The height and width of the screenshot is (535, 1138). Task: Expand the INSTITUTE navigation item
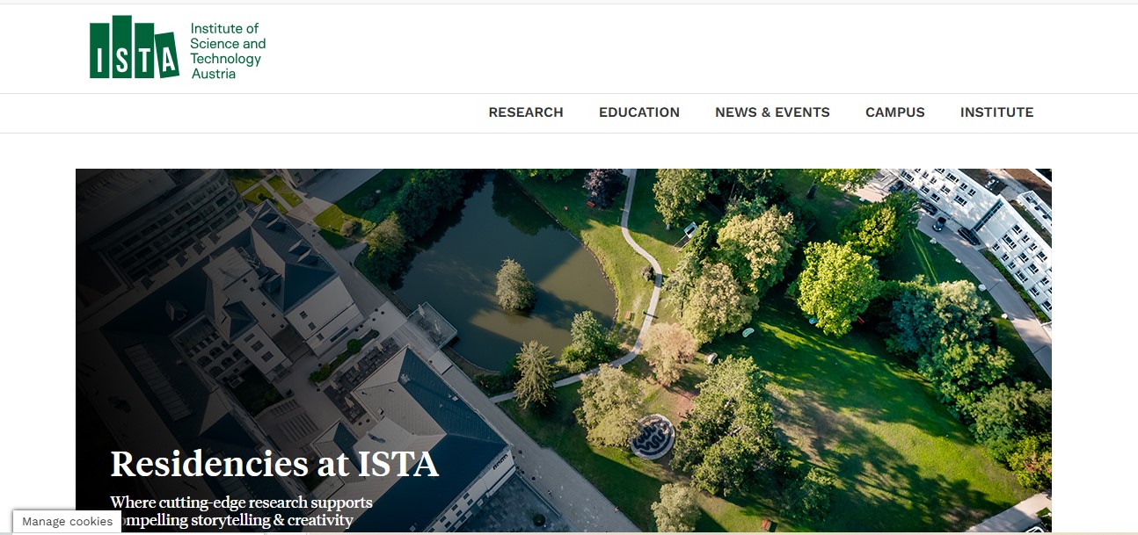pos(996,112)
